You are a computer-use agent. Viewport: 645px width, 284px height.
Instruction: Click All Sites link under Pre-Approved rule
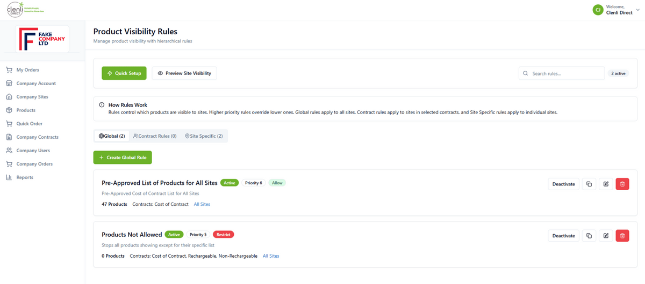coord(202,204)
